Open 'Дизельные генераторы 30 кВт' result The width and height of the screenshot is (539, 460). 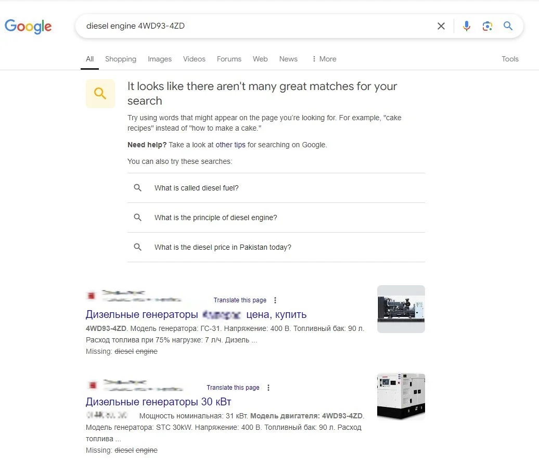point(158,402)
